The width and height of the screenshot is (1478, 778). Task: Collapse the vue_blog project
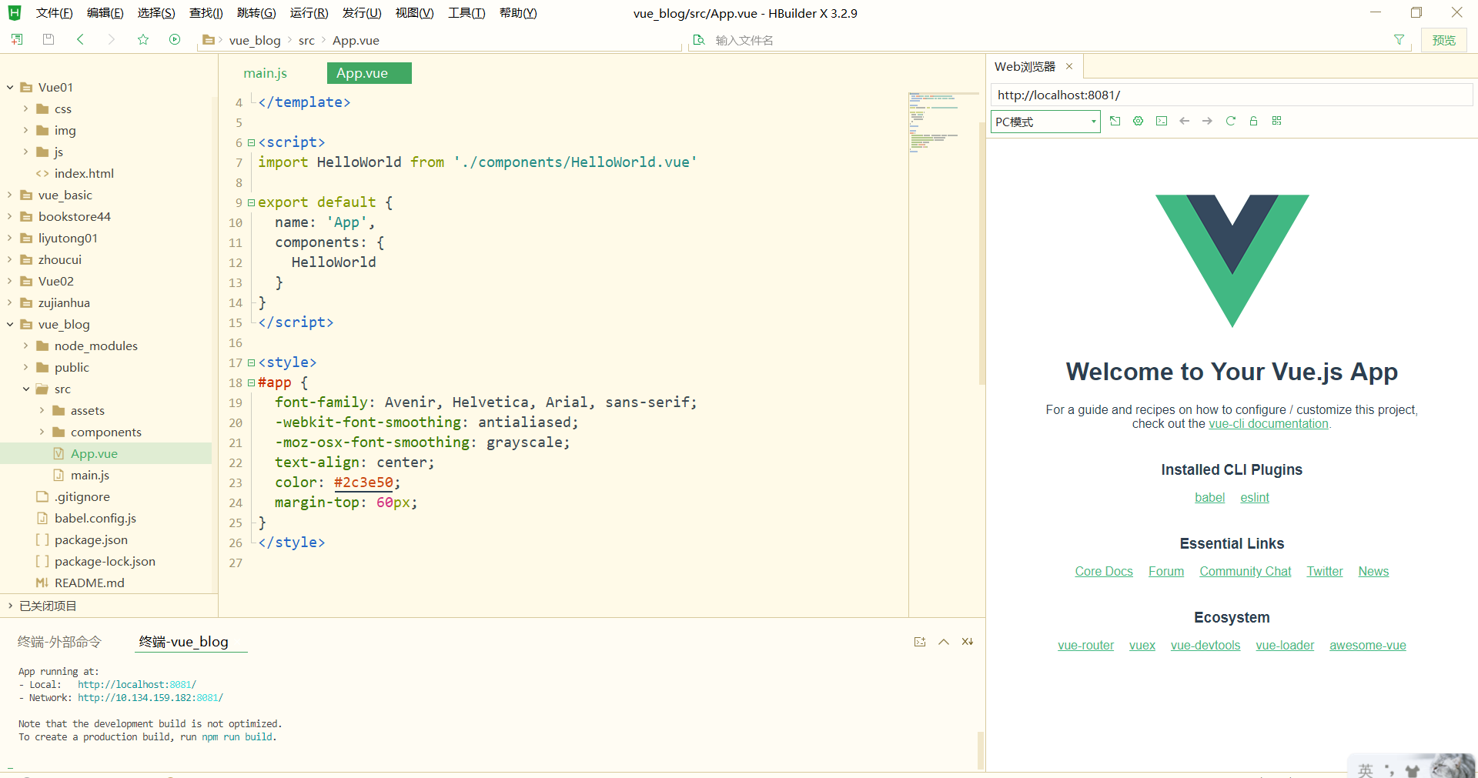click(10, 324)
